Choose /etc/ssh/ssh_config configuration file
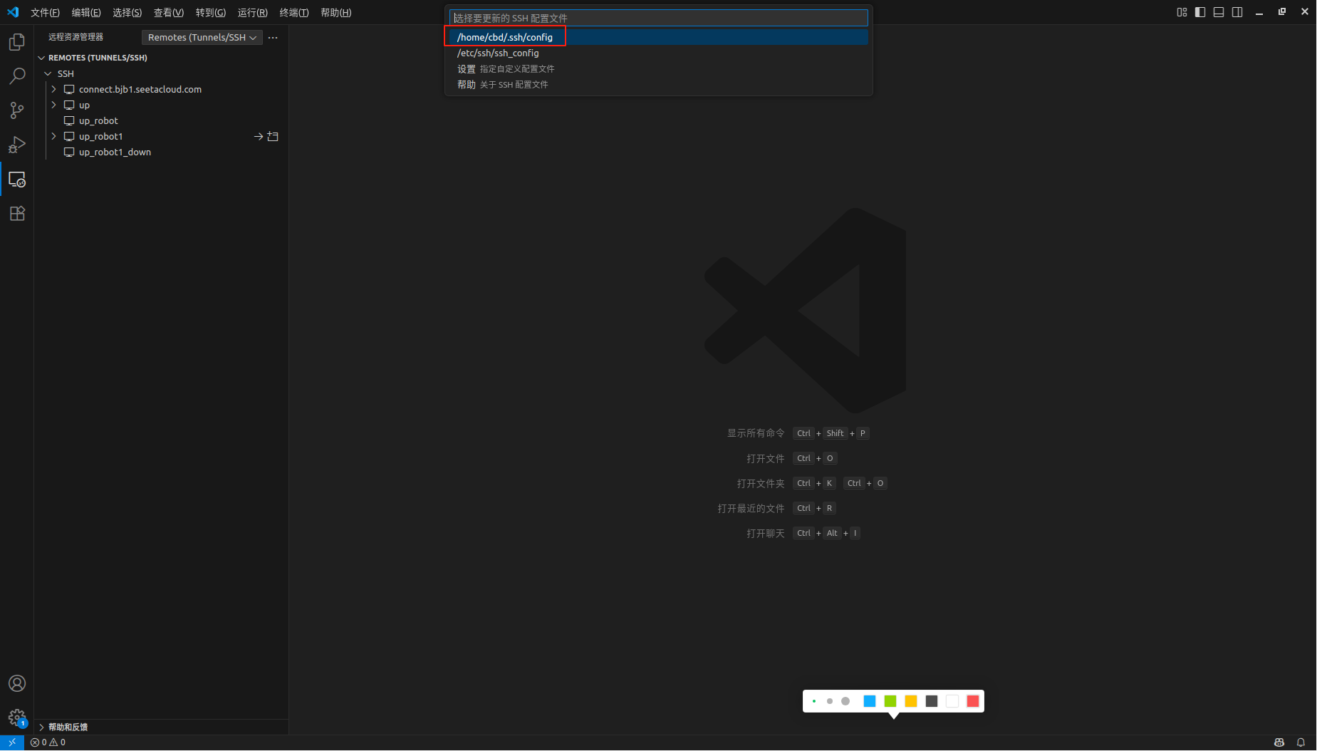 pos(497,53)
